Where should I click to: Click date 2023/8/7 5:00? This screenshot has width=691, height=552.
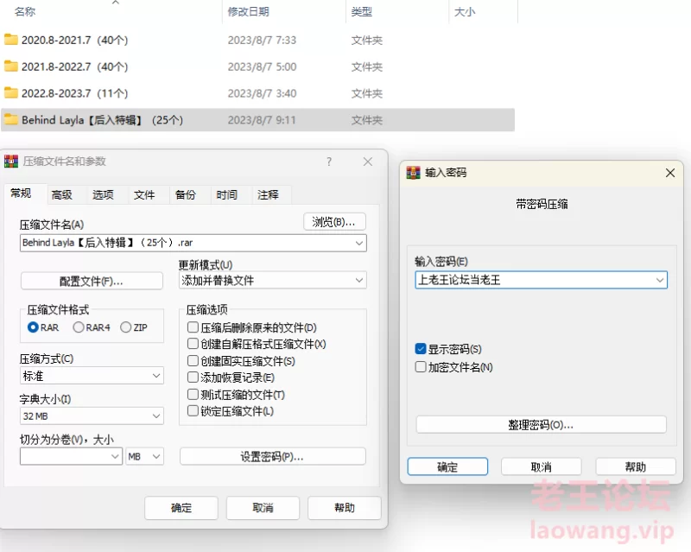coord(262,67)
